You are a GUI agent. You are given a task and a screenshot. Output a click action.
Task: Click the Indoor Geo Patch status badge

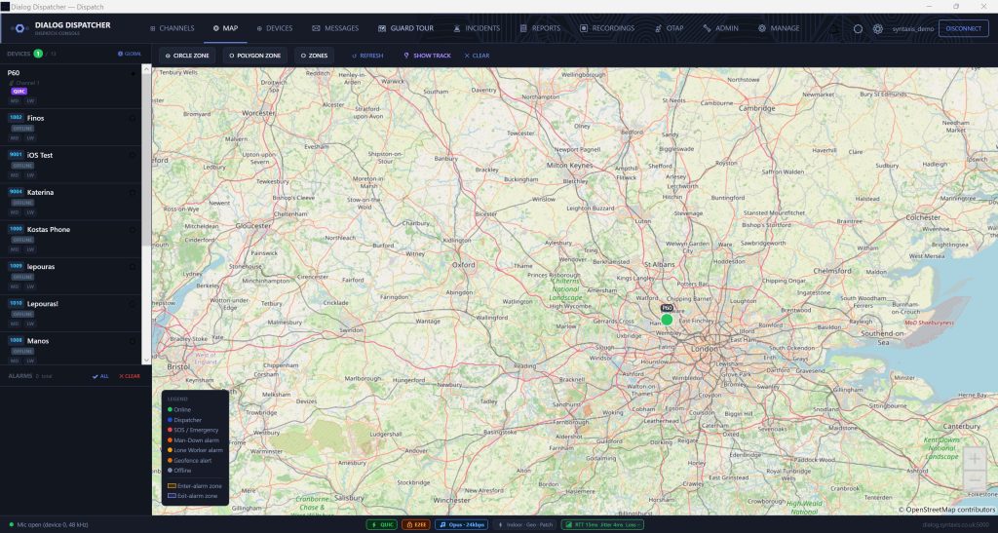point(525,525)
